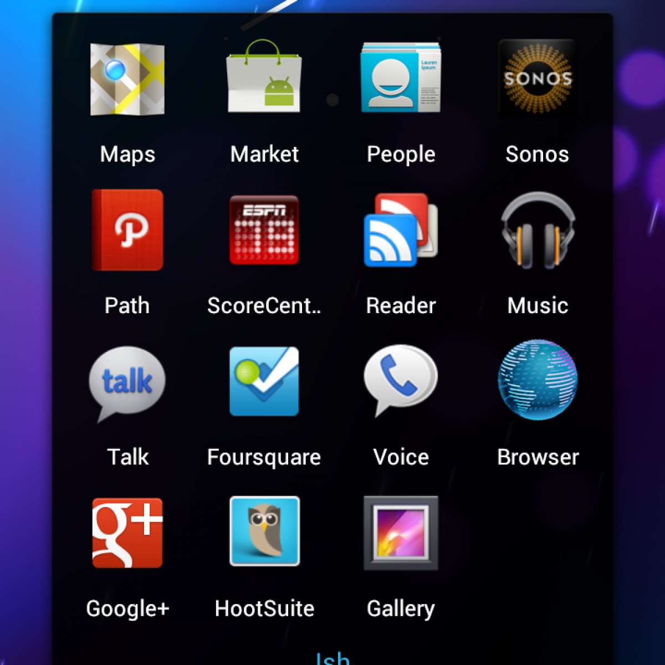Open the Google+ app icon

pos(127,533)
